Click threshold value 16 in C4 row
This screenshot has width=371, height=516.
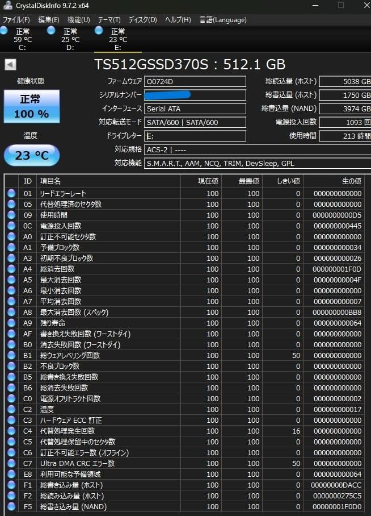(x=296, y=431)
